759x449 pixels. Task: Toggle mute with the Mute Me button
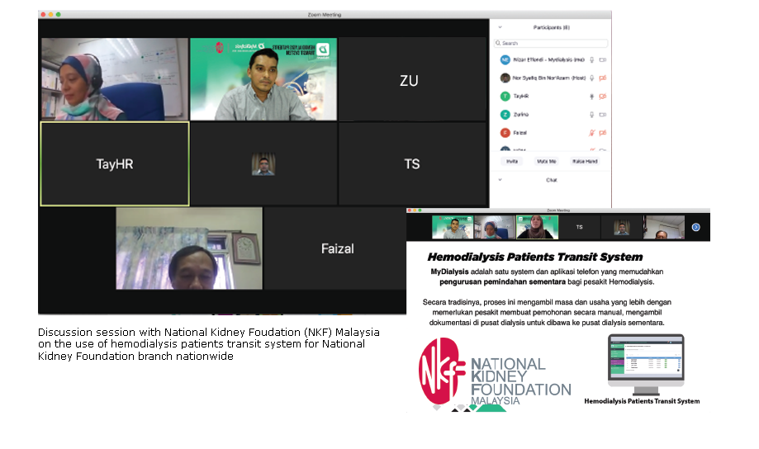546,161
